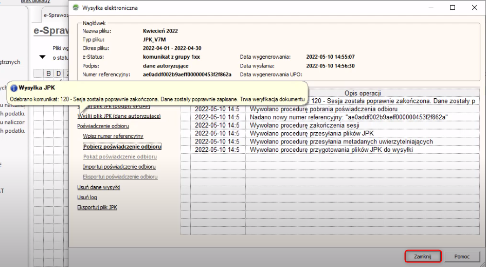This screenshot has height=267, width=486.
Task: Click Eksportuj poświadczenie odbioru link
Action: pyautogui.click(x=120, y=176)
